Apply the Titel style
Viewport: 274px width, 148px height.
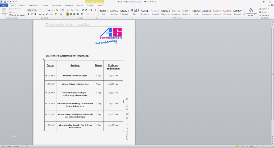pos(134,12)
